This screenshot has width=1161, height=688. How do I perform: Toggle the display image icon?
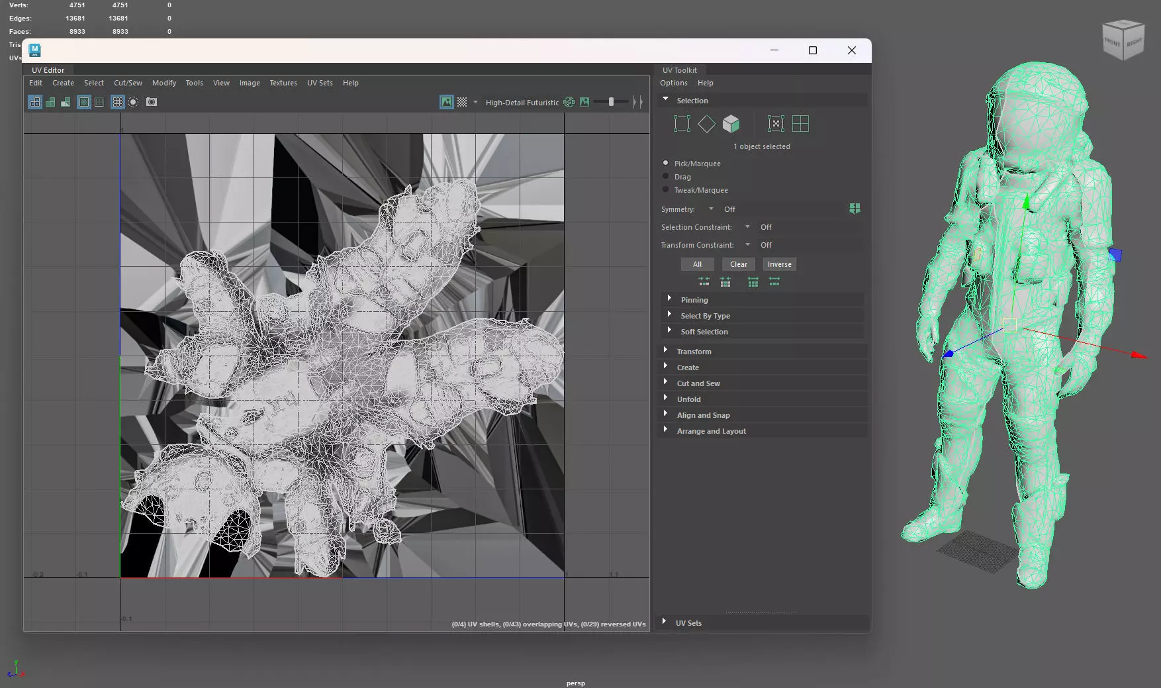(447, 102)
